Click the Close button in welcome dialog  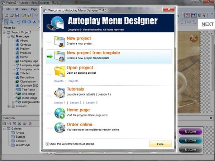tap(160, 144)
